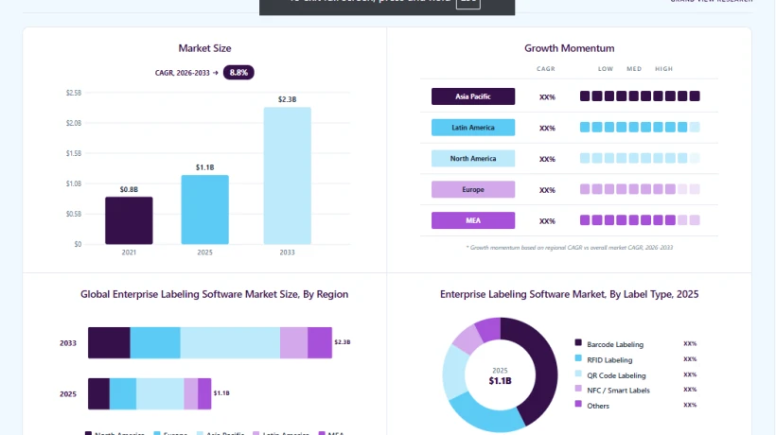Click Latin America's blue momentum indicator strip
Viewport: 776px width, 435px height.
pos(640,127)
